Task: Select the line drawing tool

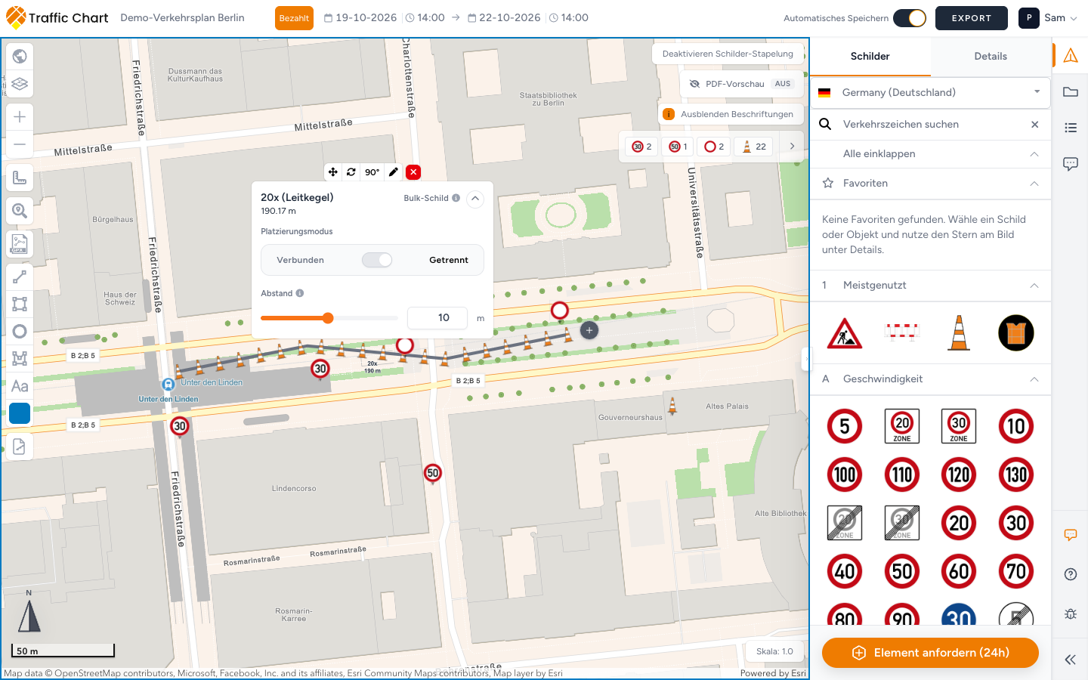Action: (x=20, y=277)
